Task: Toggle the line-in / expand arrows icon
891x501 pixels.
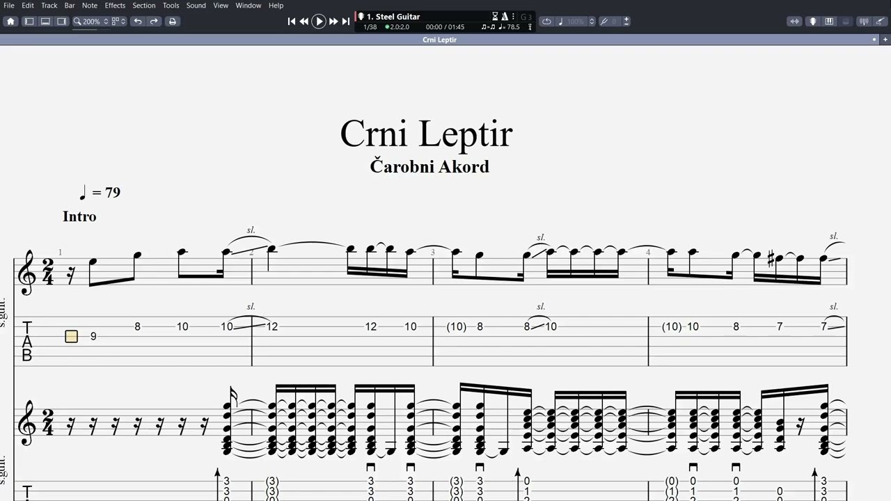Action: pos(794,22)
